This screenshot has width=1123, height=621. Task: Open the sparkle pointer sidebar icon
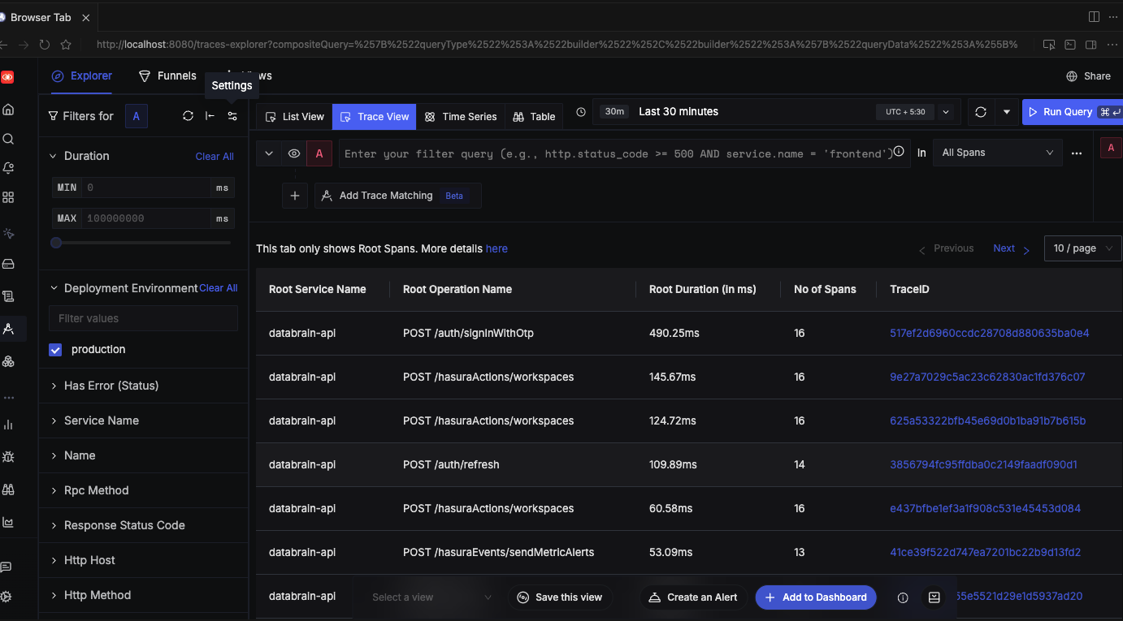click(8, 234)
